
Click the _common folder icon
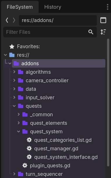pyautogui.click(x=25, y=114)
